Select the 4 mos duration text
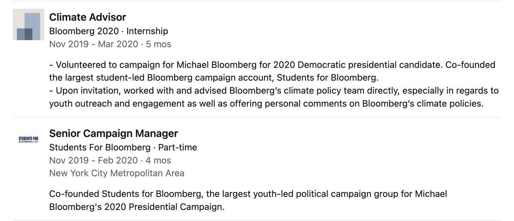The image size is (514, 221). [158, 161]
